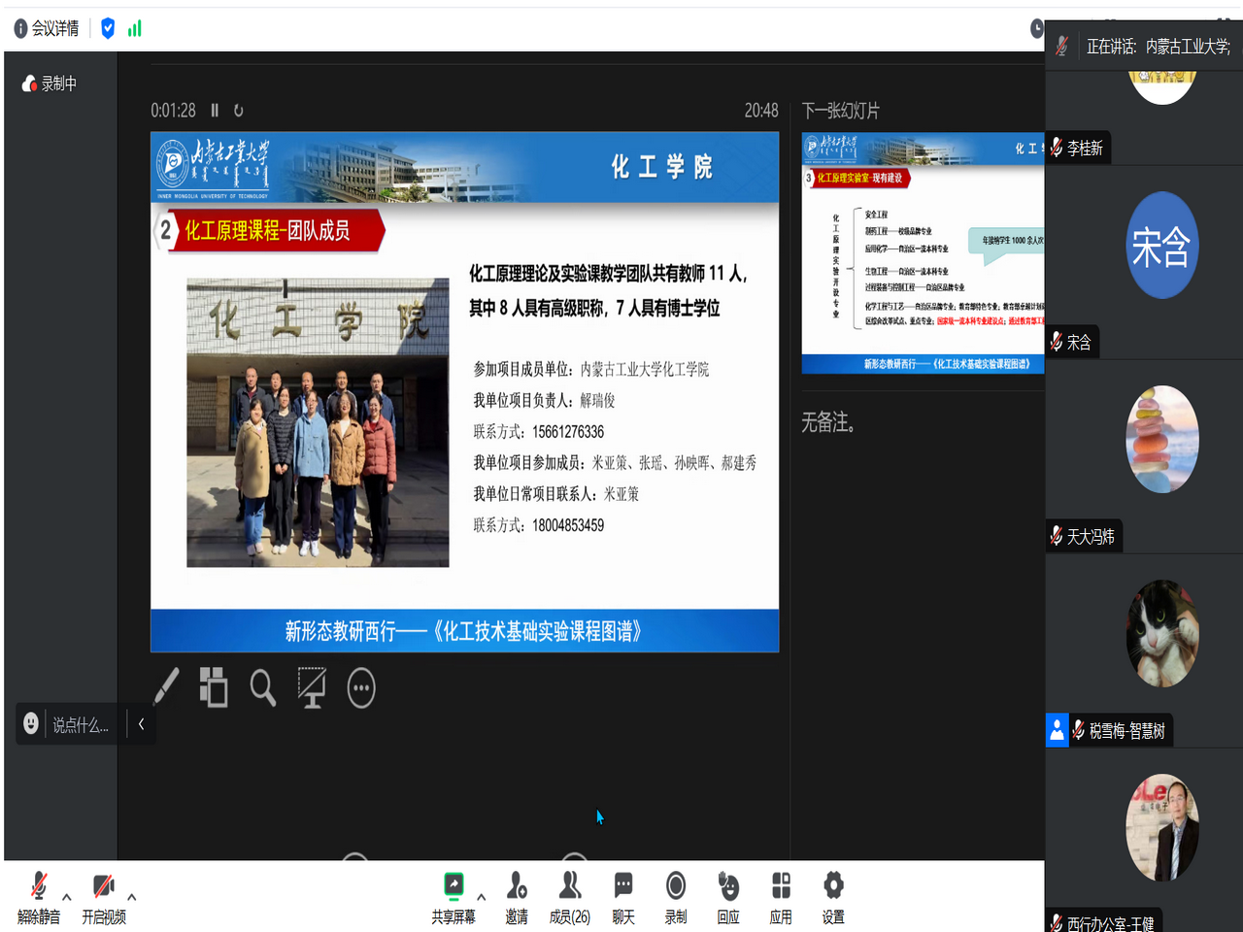Click the 共享屏幕 share screen button
1243x932 pixels.
click(454, 897)
